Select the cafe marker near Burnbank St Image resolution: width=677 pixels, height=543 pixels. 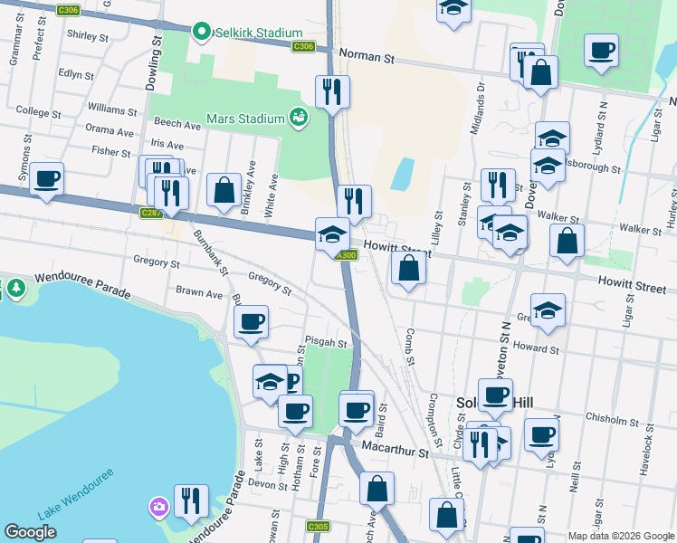(251, 326)
